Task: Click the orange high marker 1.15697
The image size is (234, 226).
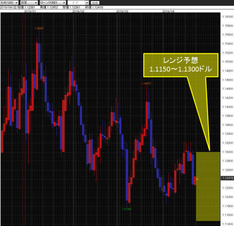Action: [x=39, y=29]
